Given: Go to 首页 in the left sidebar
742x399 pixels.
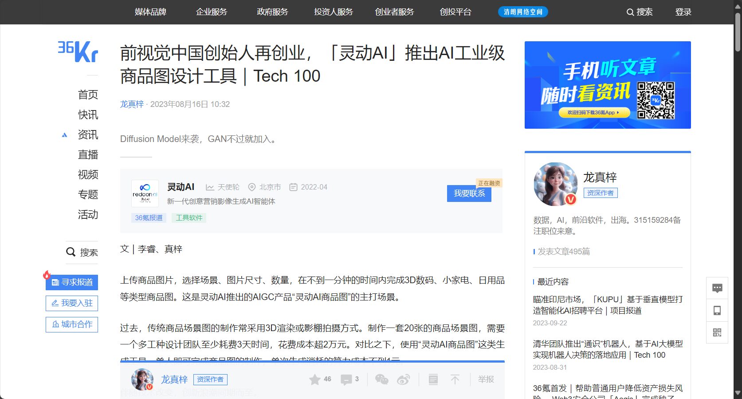Looking at the screenshot, I should (x=88, y=95).
